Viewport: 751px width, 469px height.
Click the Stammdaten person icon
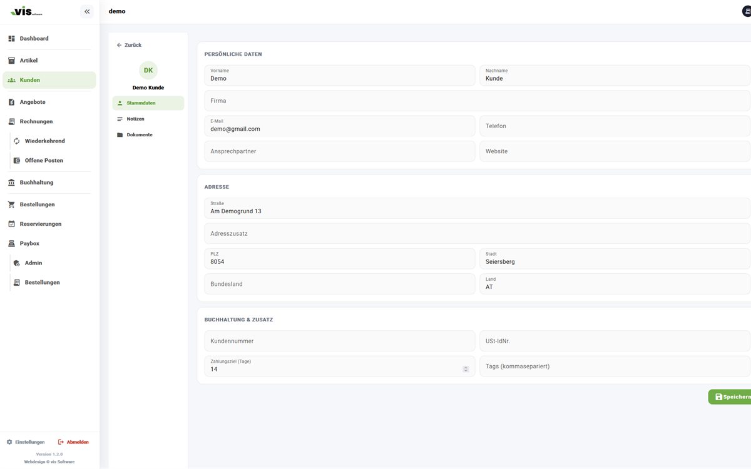pyautogui.click(x=120, y=103)
